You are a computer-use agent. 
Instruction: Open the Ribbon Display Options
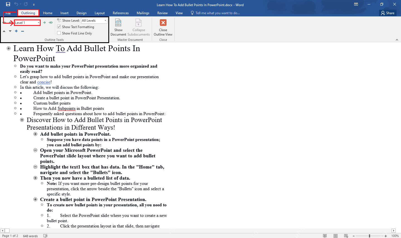click(356, 4)
